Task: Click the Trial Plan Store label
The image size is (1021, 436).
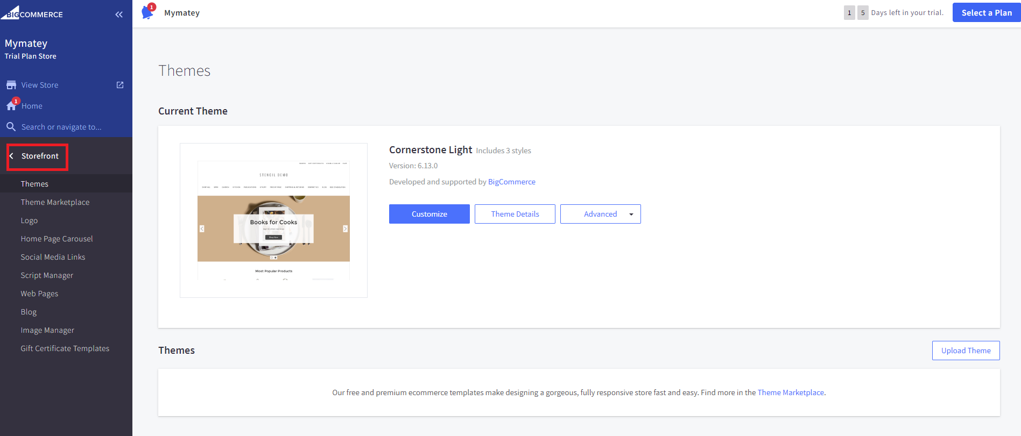Action: pyautogui.click(x=31, y=56)
